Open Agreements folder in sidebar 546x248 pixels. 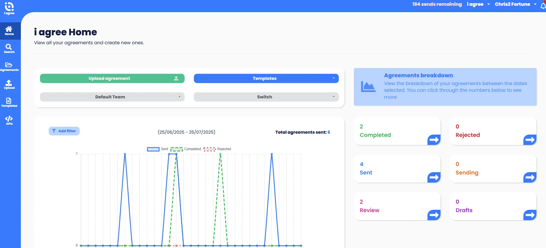pyautogui.click(x=9, y=67)
